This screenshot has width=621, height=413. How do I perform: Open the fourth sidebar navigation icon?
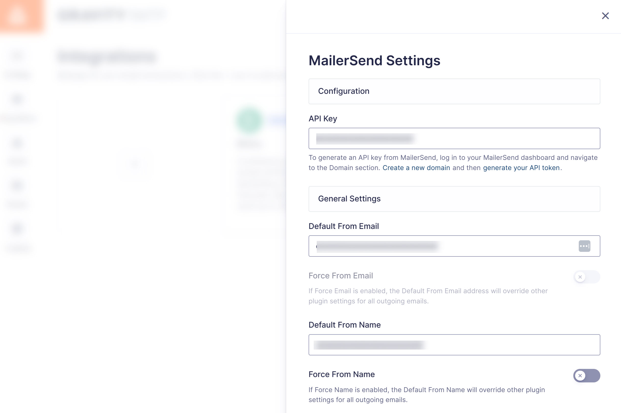[x=17, y=186]
